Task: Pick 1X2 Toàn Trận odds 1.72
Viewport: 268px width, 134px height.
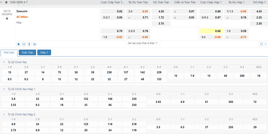Action: pyautogui.click(x=161, y=17)
